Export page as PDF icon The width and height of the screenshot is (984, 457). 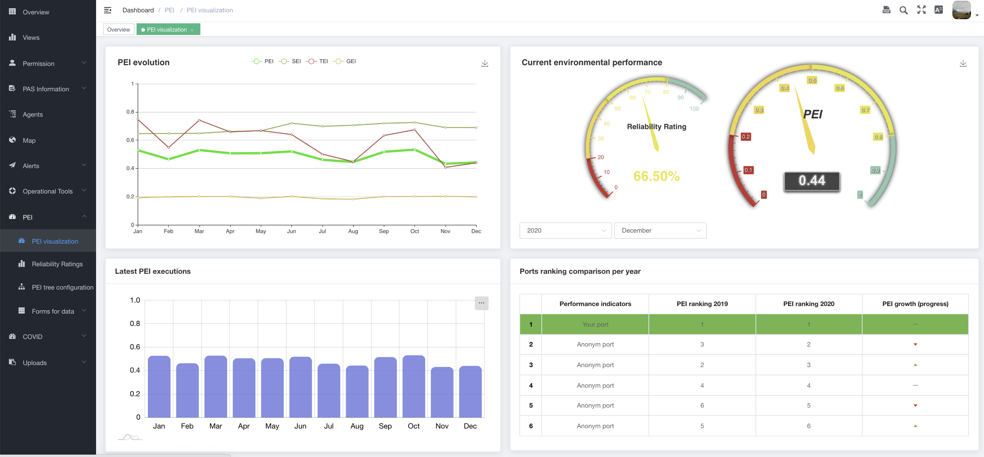pyautogui.click(x=887, y=10)
